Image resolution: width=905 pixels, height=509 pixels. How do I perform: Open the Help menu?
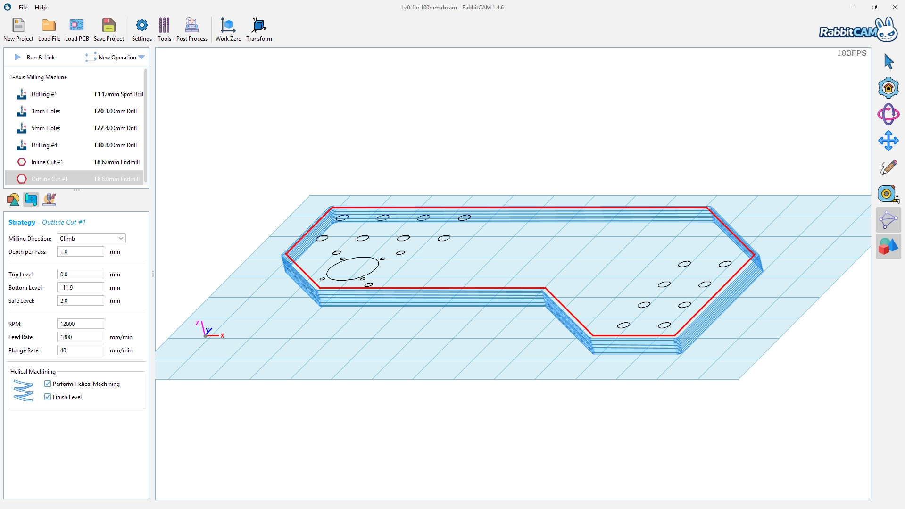[41, 8]
